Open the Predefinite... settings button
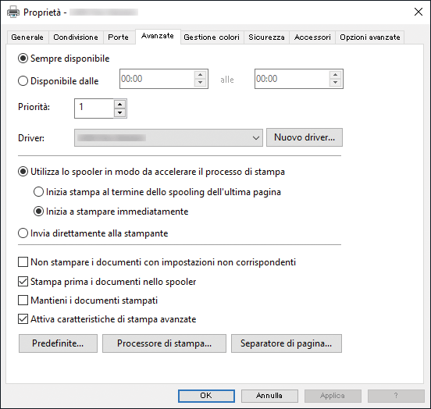 58,343
